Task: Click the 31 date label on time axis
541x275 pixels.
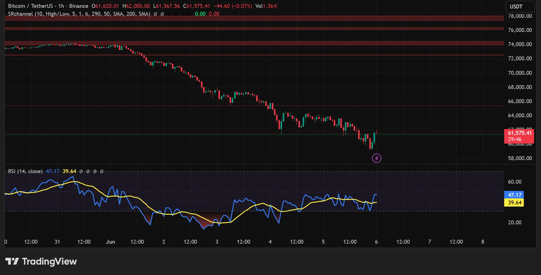Action: point(57,242)
